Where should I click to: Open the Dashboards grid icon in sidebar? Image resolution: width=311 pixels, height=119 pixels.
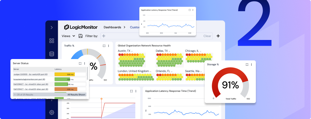pyautogui.click(x=52, y=41)
